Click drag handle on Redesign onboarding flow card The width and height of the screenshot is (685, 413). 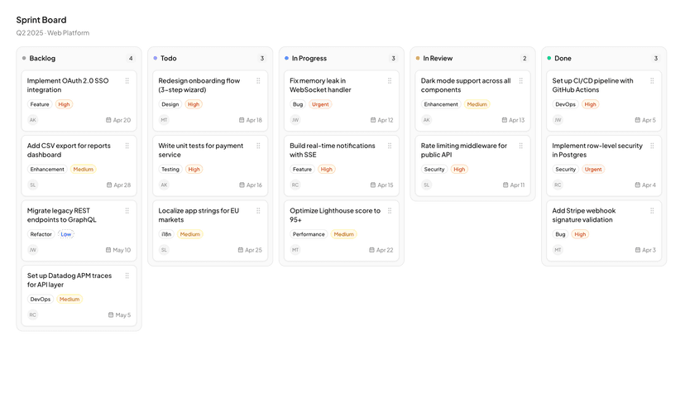258,81
